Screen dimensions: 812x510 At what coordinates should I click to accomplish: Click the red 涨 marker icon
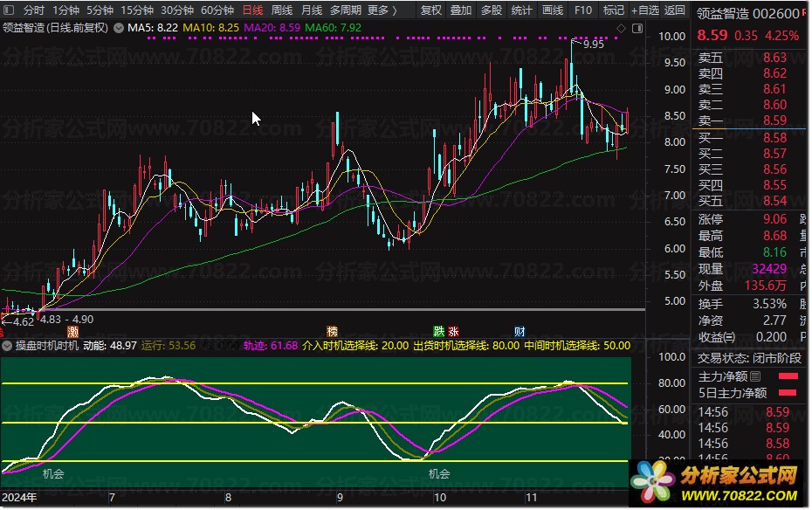pyautogui.click(x=453, y=331)
